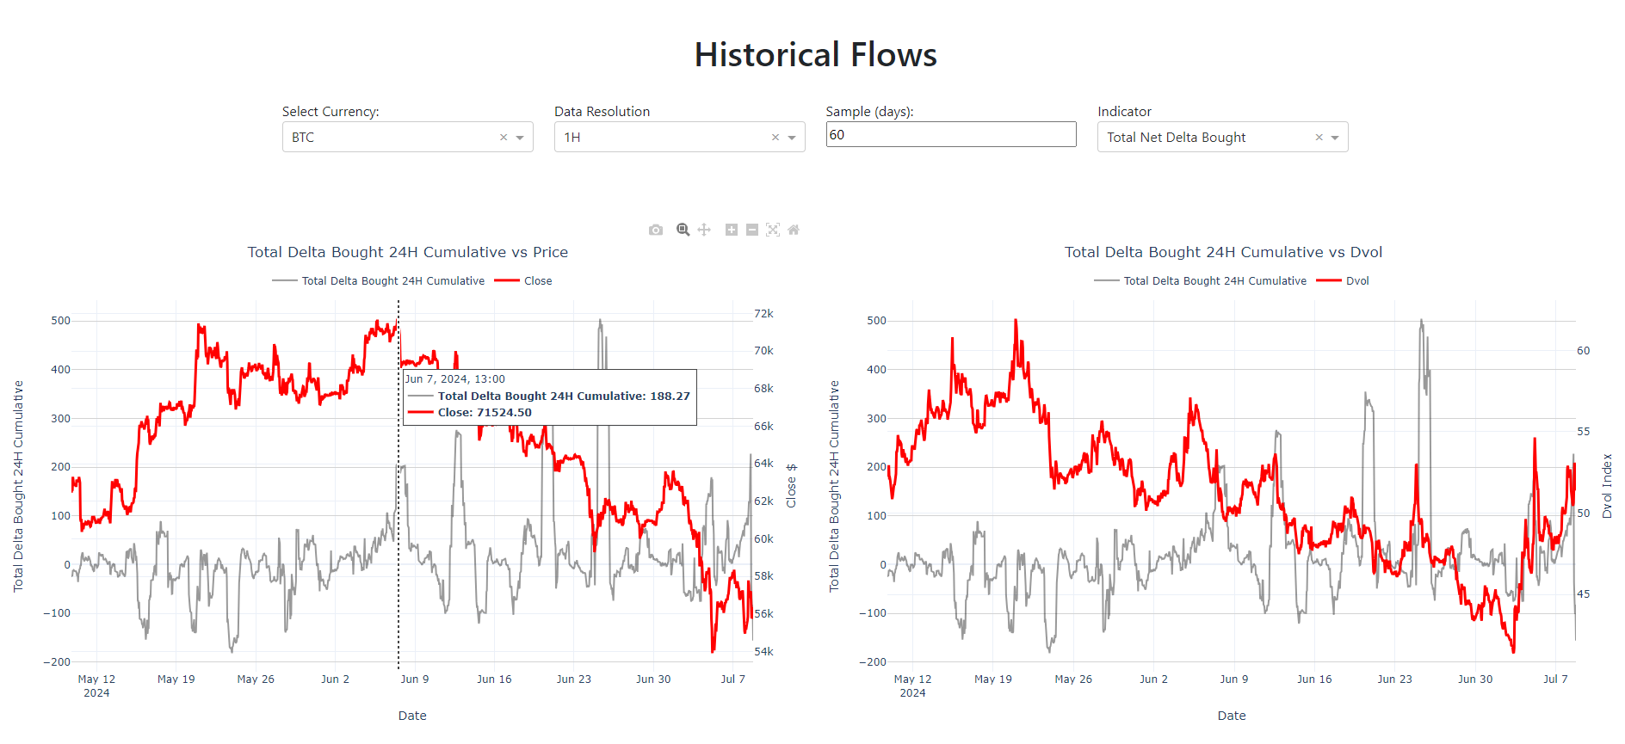Click tooltip text 'Total Delta Bought 24H Cumulative: 188.27'
This screenshot has width=1625, height=744.
(x=564, y=397)
